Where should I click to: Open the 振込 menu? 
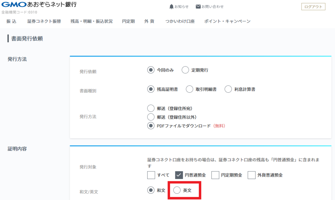[11, 21]
